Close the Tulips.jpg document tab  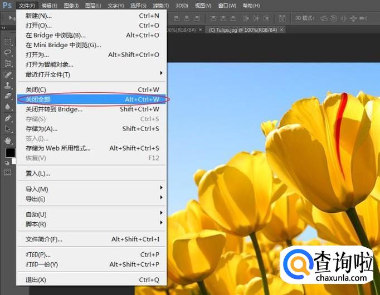point(281,29)
